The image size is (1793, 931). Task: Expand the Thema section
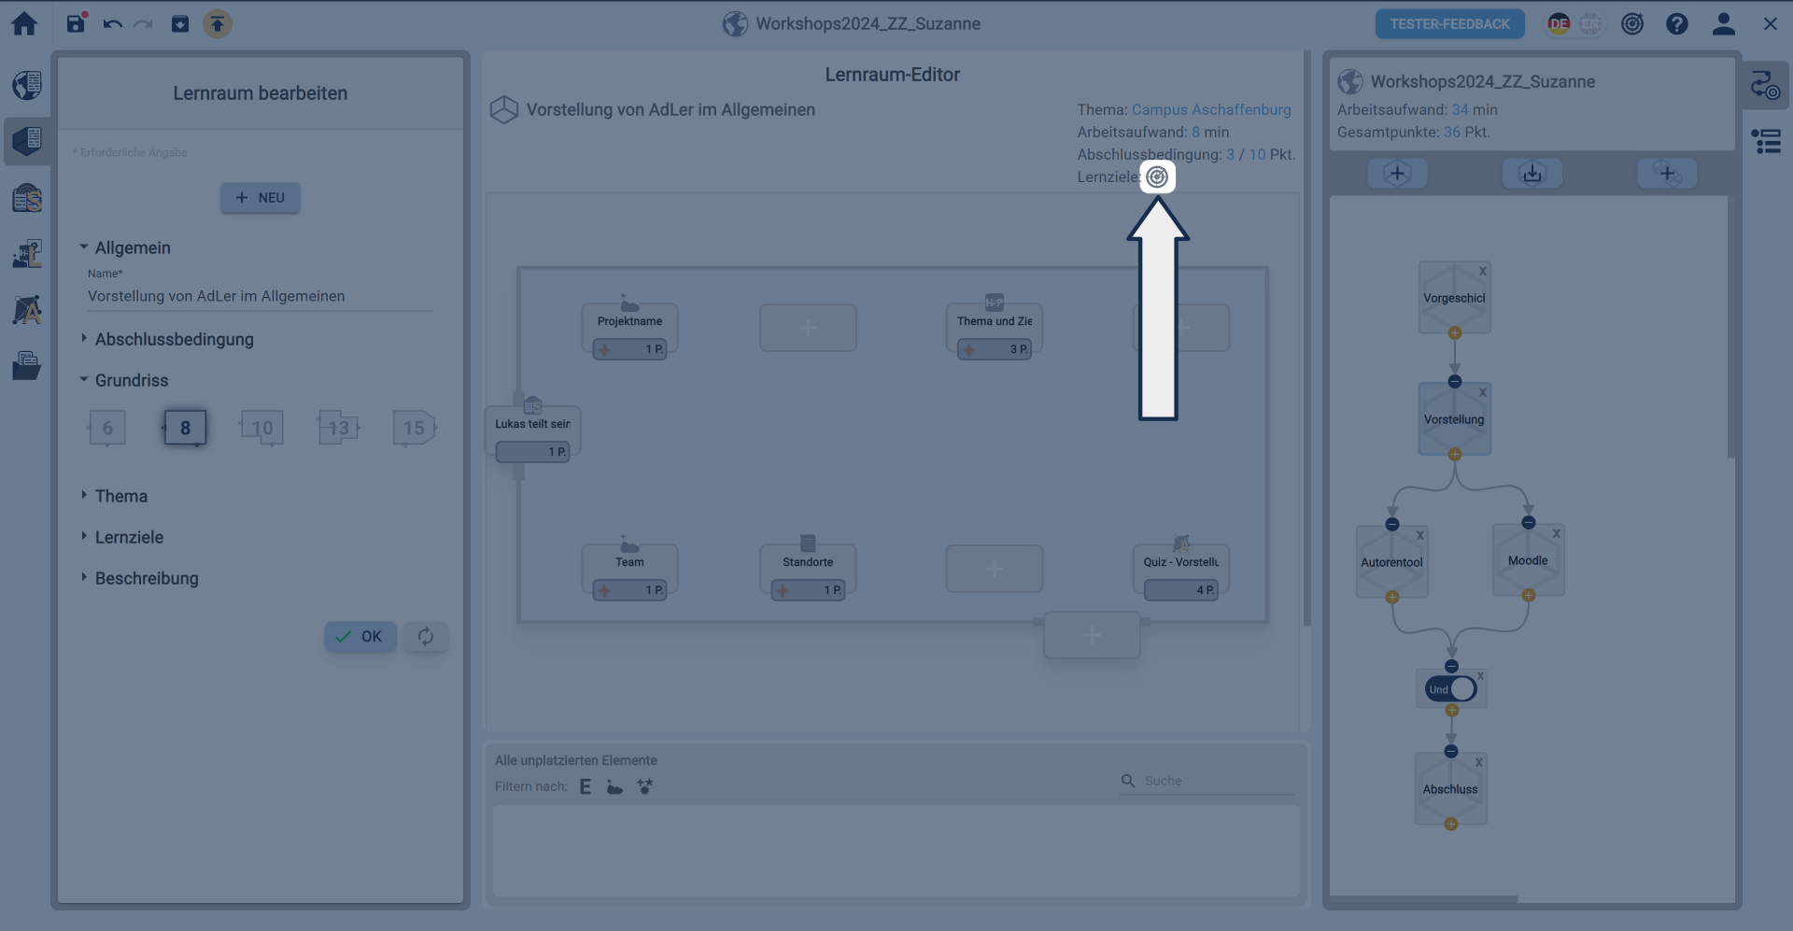(120, 496)
